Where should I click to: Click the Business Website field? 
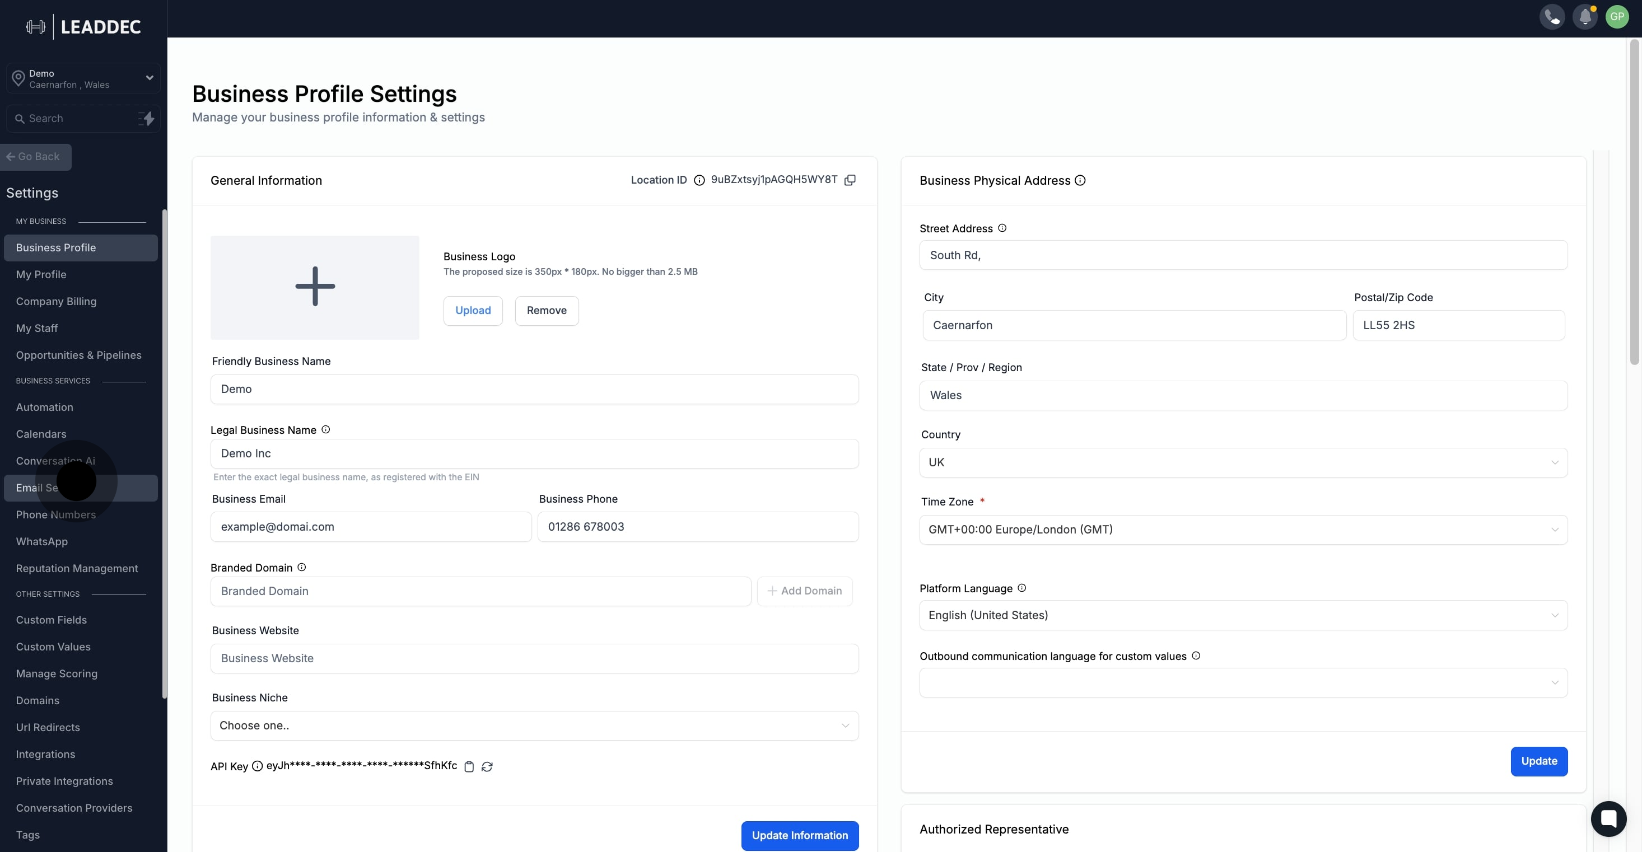534,658
